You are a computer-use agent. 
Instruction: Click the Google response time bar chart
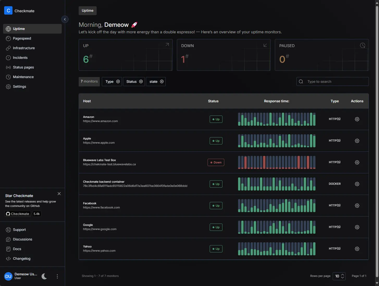click(277, 227)
